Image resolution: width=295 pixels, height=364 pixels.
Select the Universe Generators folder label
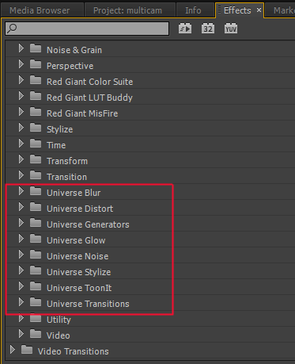(x=88, y=224)
